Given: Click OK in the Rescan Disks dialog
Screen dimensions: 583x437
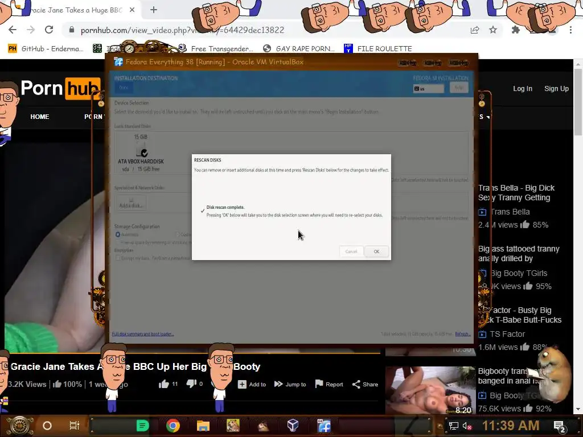Looking at the screenshot, I should pos(376,252).
